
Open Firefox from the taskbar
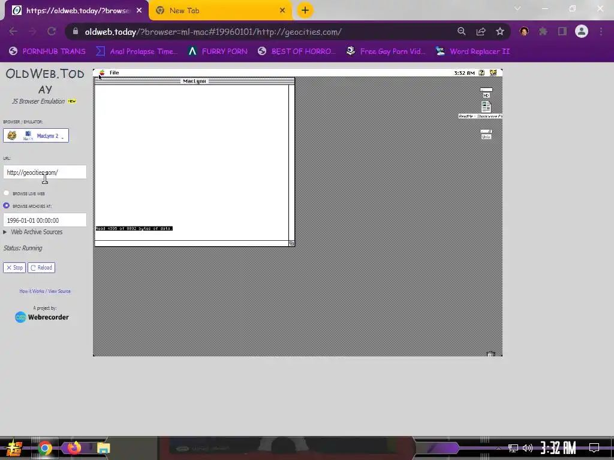[74, 447]
